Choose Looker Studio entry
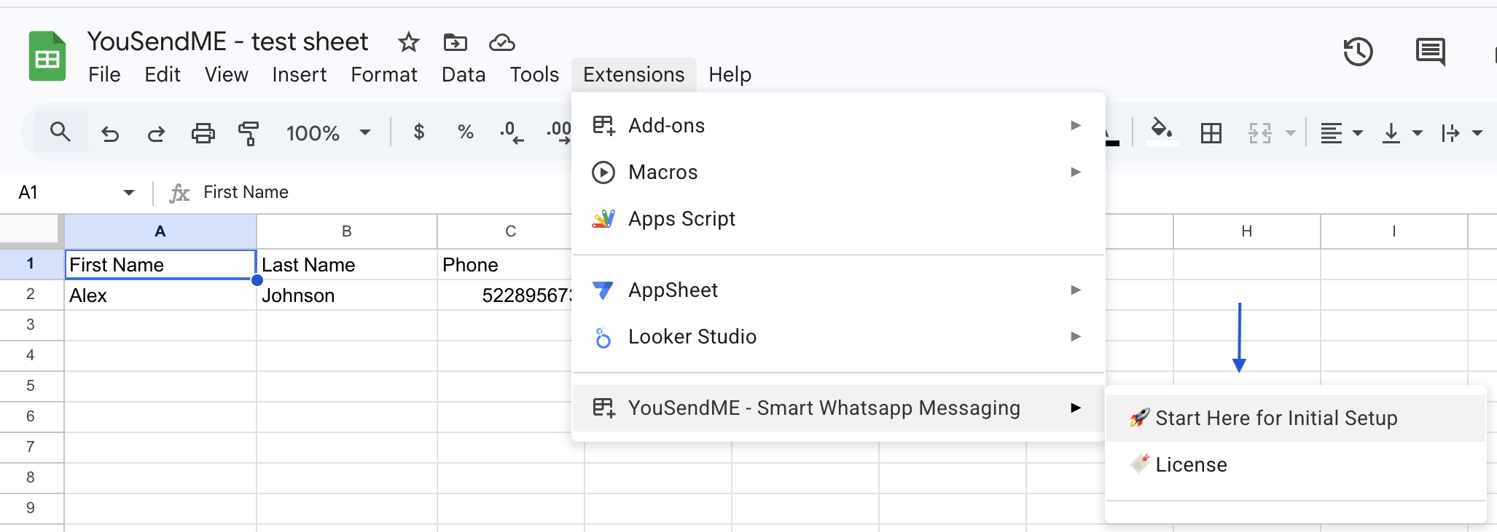The height and width of the screenshot is (532, 1497). [838, 336]
